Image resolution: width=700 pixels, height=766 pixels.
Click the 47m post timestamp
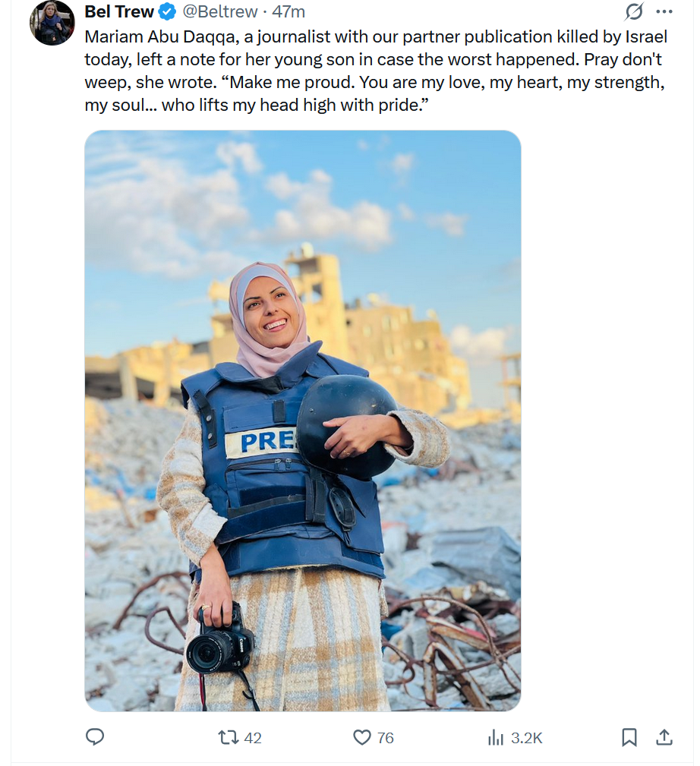coord(289,11)
